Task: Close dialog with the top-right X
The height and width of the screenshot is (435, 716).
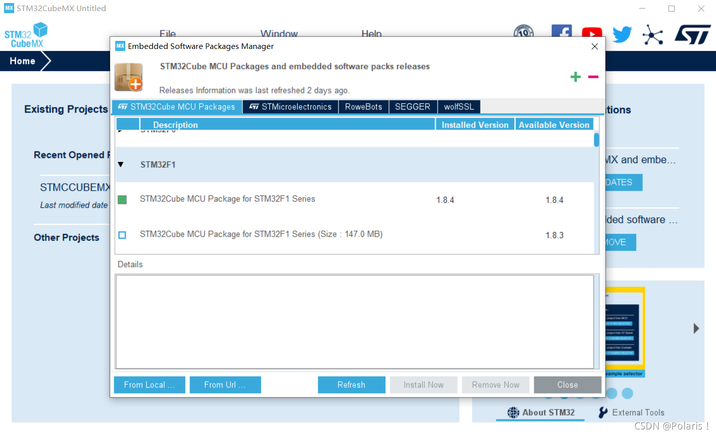Action: coord(595,46)
